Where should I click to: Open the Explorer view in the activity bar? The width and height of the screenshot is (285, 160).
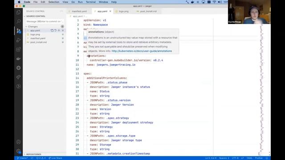(x=18, y=12)
